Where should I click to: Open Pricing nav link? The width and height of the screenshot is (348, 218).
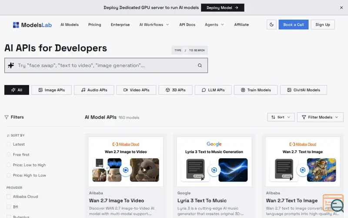point(94,25)
